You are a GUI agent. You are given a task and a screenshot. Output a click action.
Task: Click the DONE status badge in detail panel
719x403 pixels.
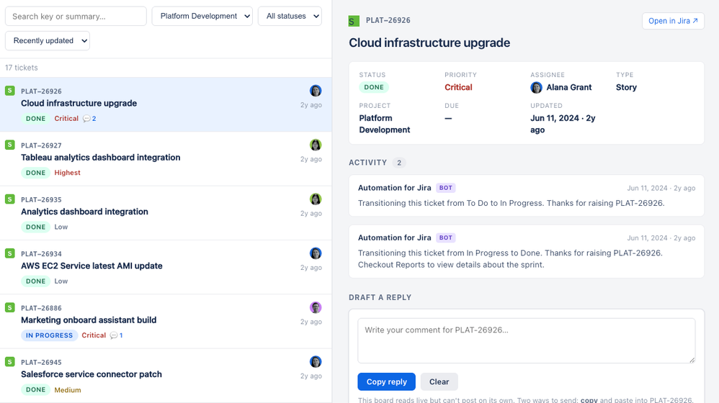tap(374, 87)
